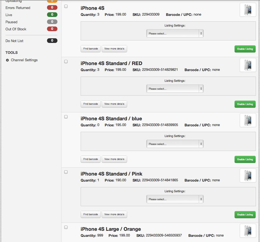Tick the iPhone 4S Standard / RED checkbox

coord(66,62)
